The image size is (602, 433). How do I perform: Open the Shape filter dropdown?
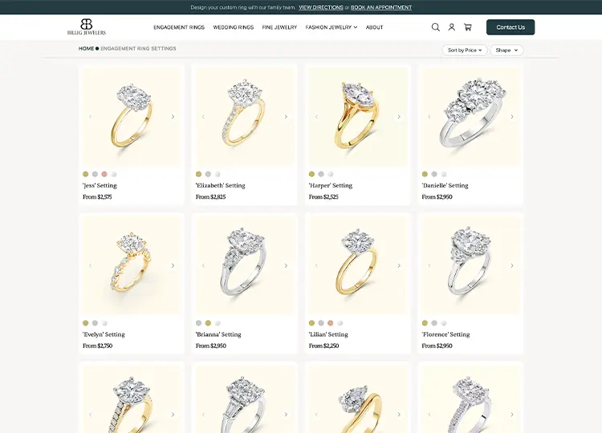pos(506,51)
